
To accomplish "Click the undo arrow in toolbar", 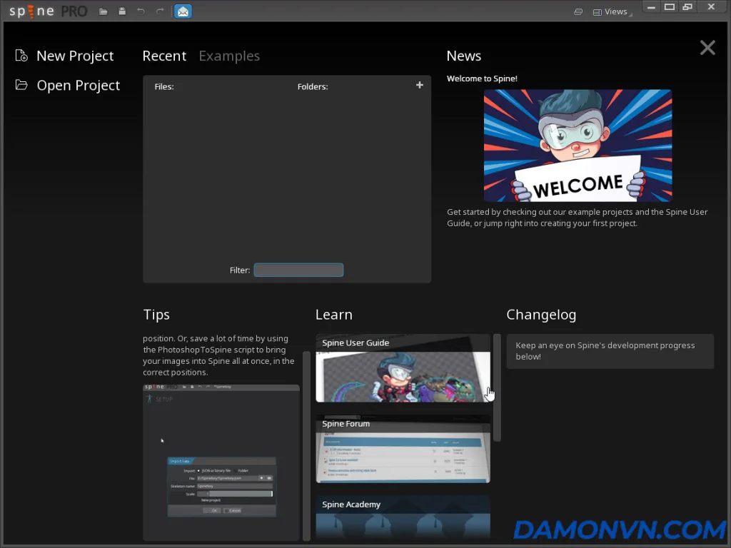I will (x=141, y=11).
